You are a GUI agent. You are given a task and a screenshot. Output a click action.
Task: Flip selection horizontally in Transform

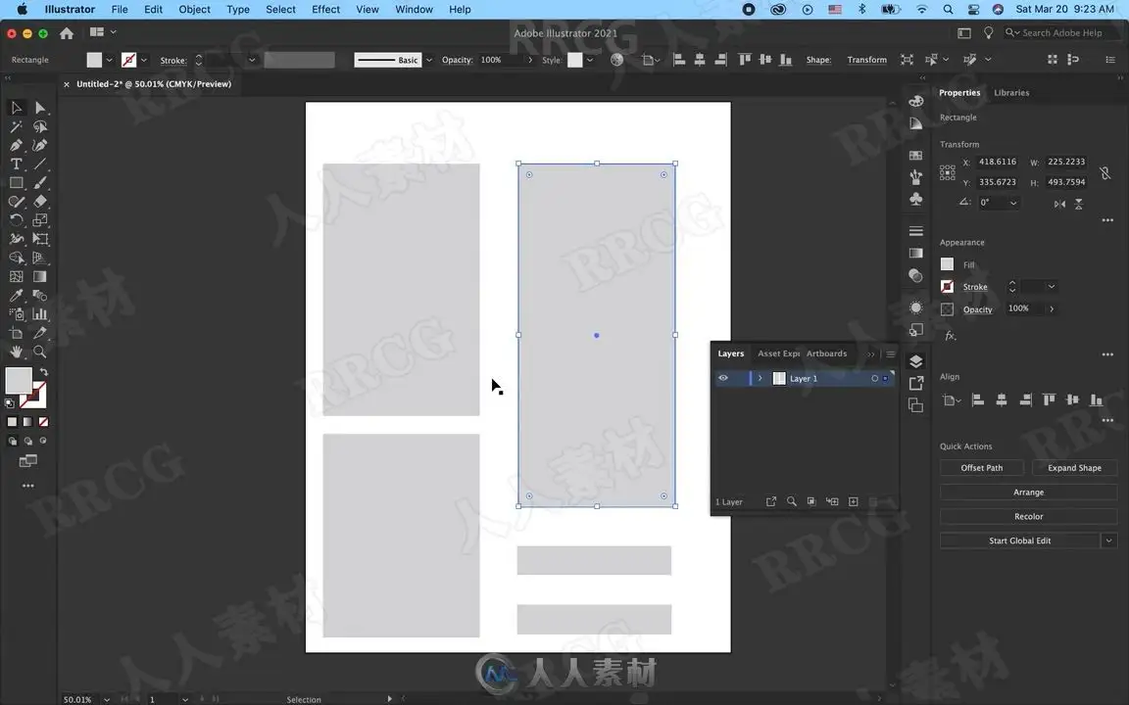click(x=1059, y=205)
